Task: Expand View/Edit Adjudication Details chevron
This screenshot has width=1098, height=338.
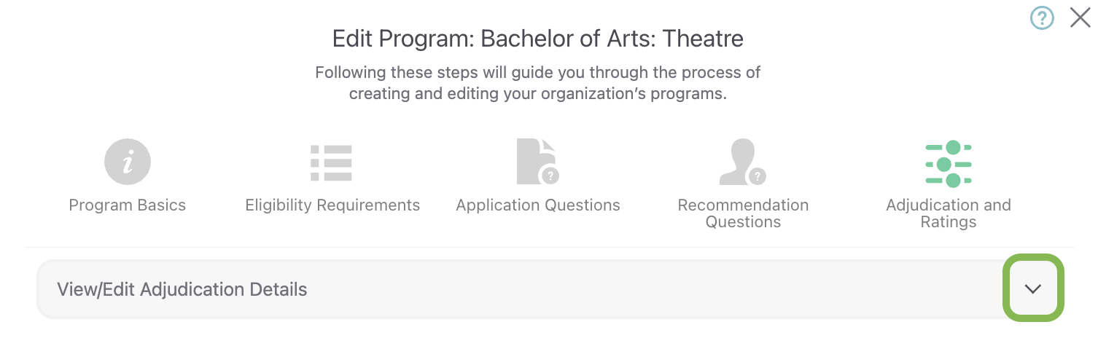Action: [1033, 288]
